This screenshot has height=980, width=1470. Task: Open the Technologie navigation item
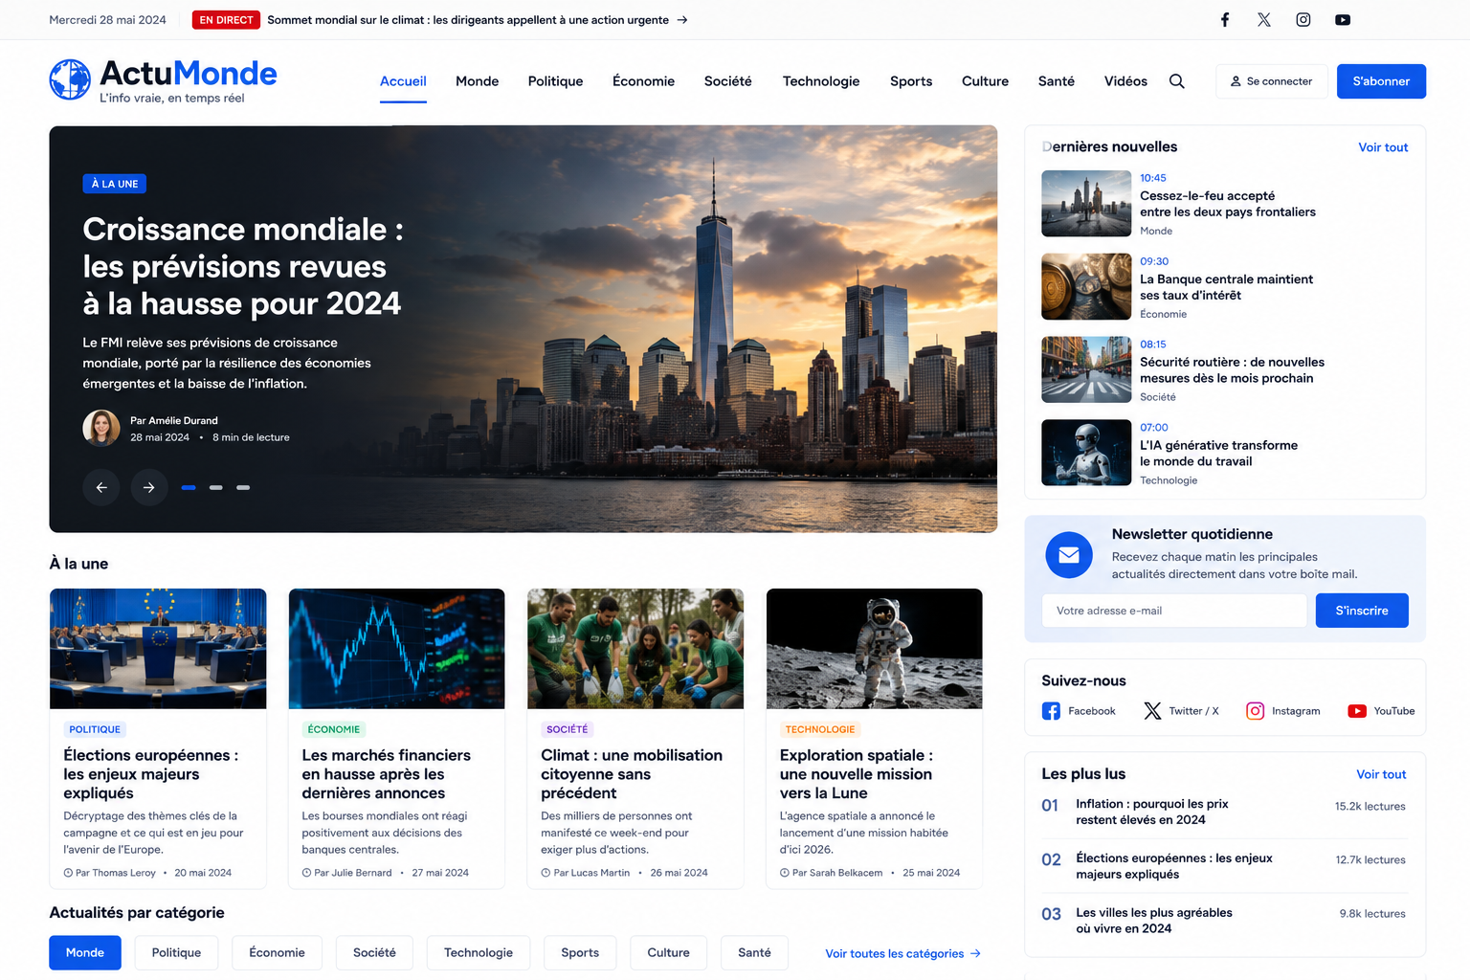821,81
